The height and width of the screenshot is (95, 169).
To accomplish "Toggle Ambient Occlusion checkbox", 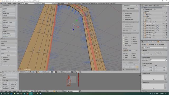I will 124,19.
